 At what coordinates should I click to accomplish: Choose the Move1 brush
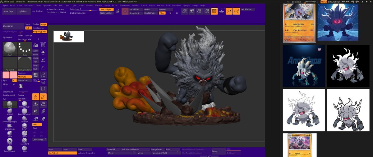tap(10, 112)
